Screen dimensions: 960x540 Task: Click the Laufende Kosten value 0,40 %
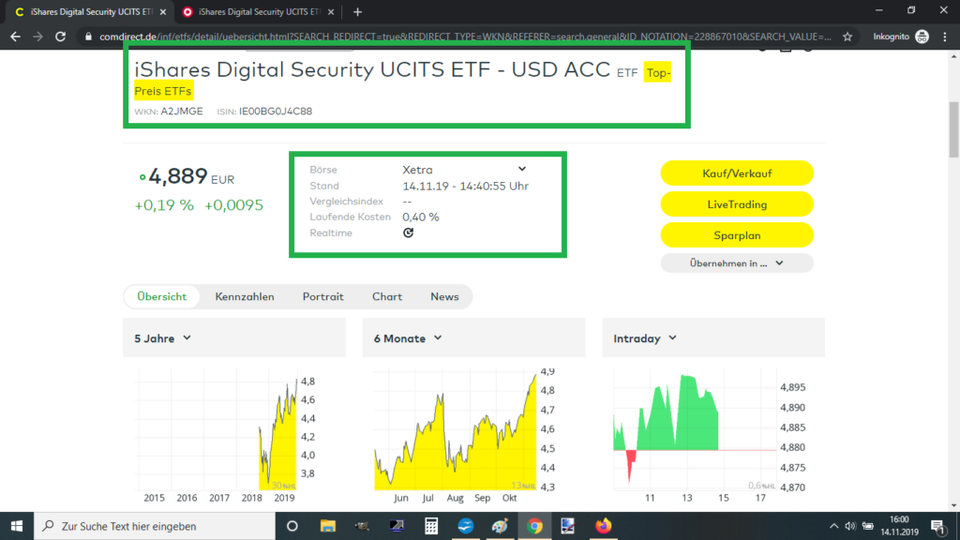click(421, 217)
